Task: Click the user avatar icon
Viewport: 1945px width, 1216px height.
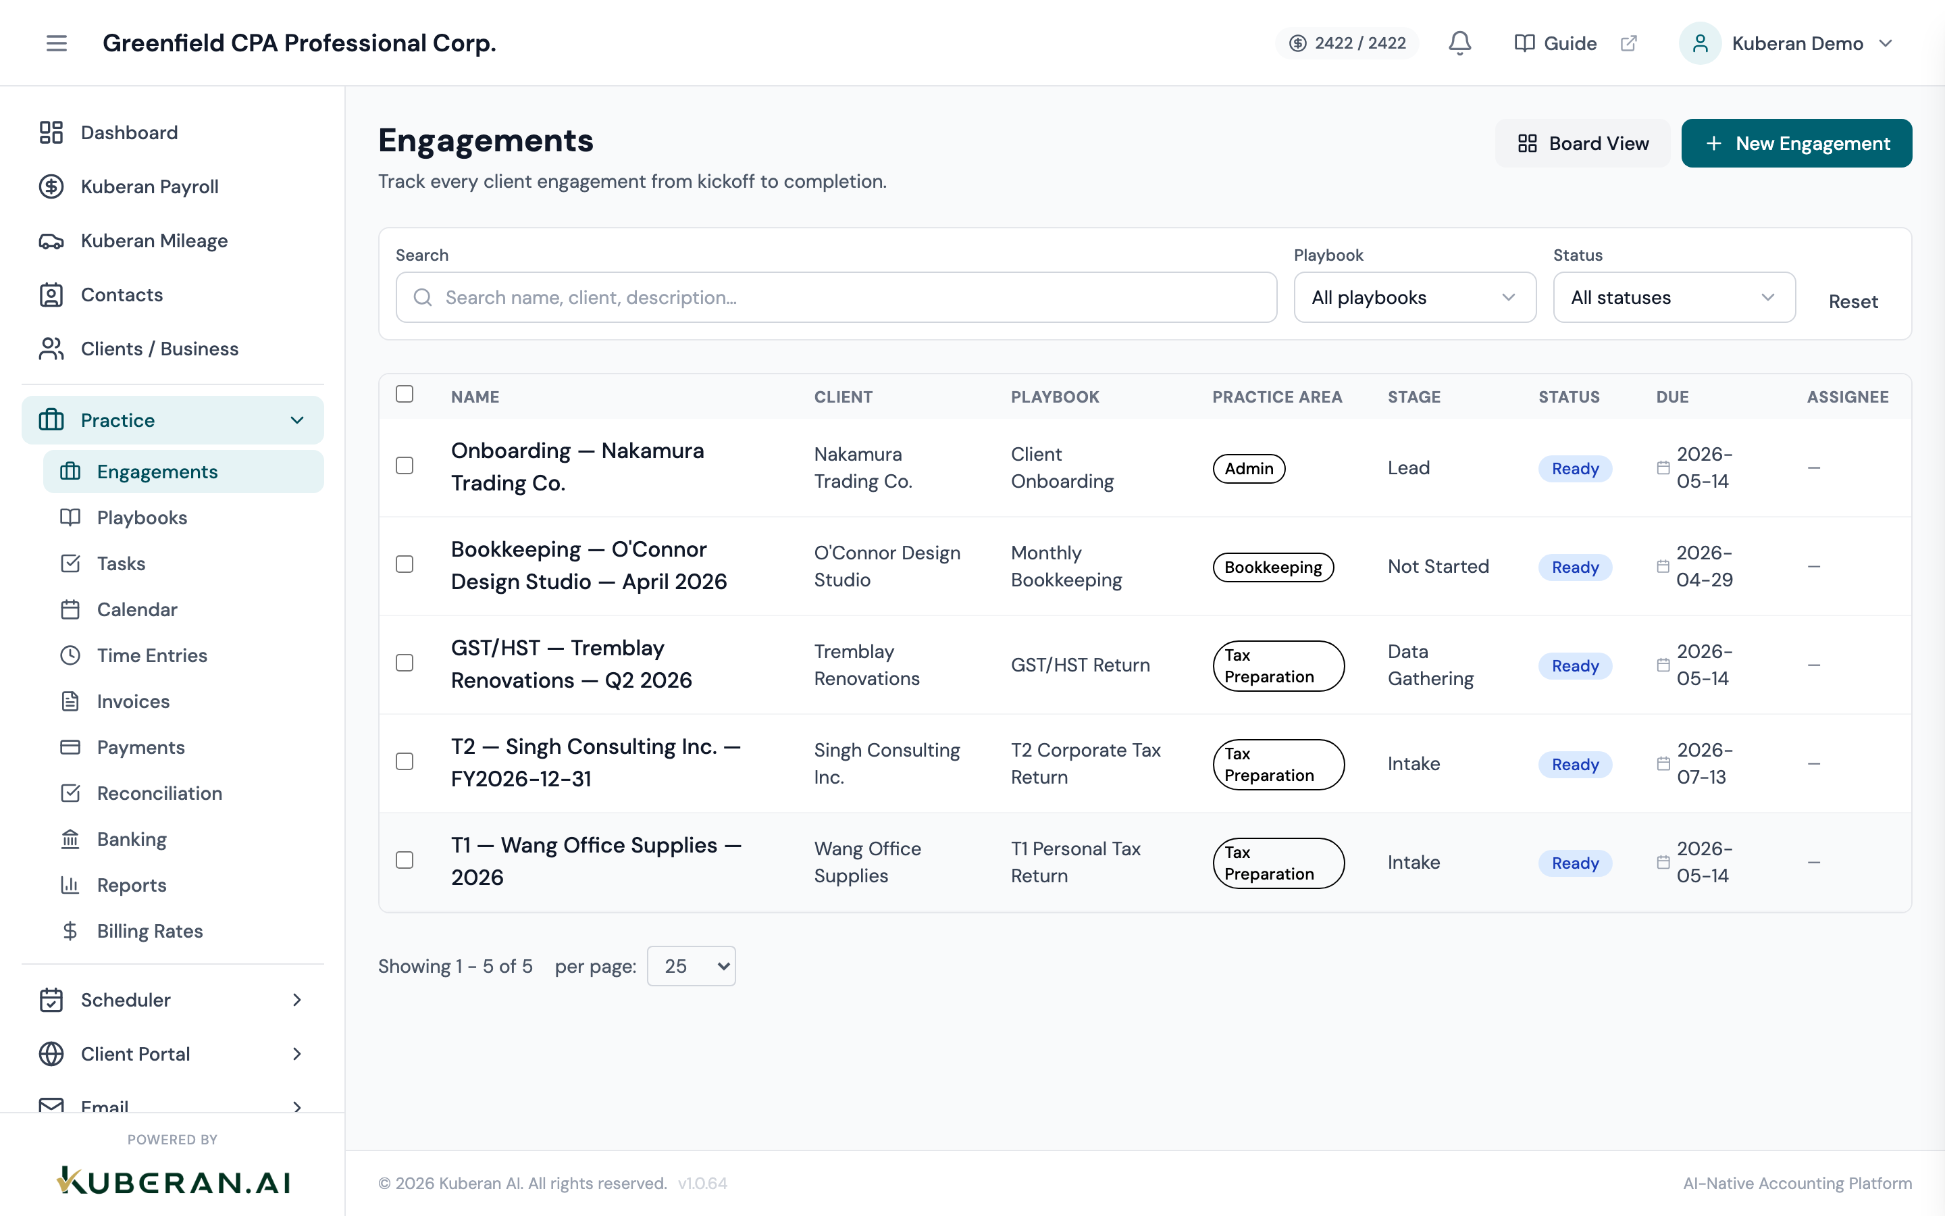Action: [x=1699, y=43]
